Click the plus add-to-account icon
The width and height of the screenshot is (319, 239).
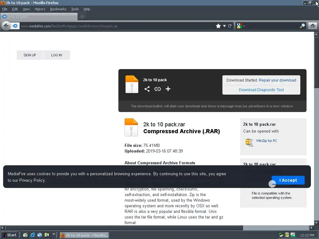(168, 89)
